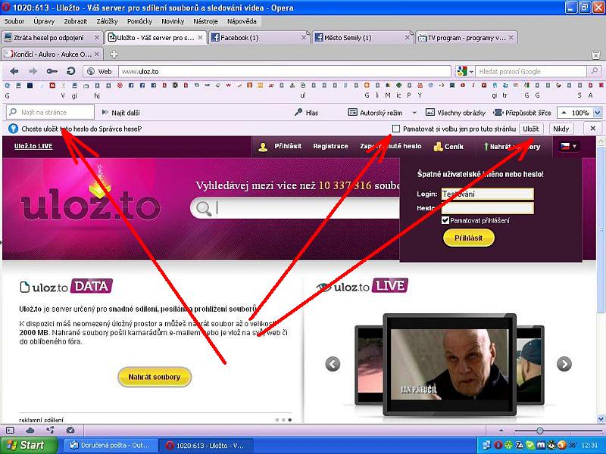Open the 'Ulož.to LIVE' link
606x454 pixels.
(x=33, y=146)
